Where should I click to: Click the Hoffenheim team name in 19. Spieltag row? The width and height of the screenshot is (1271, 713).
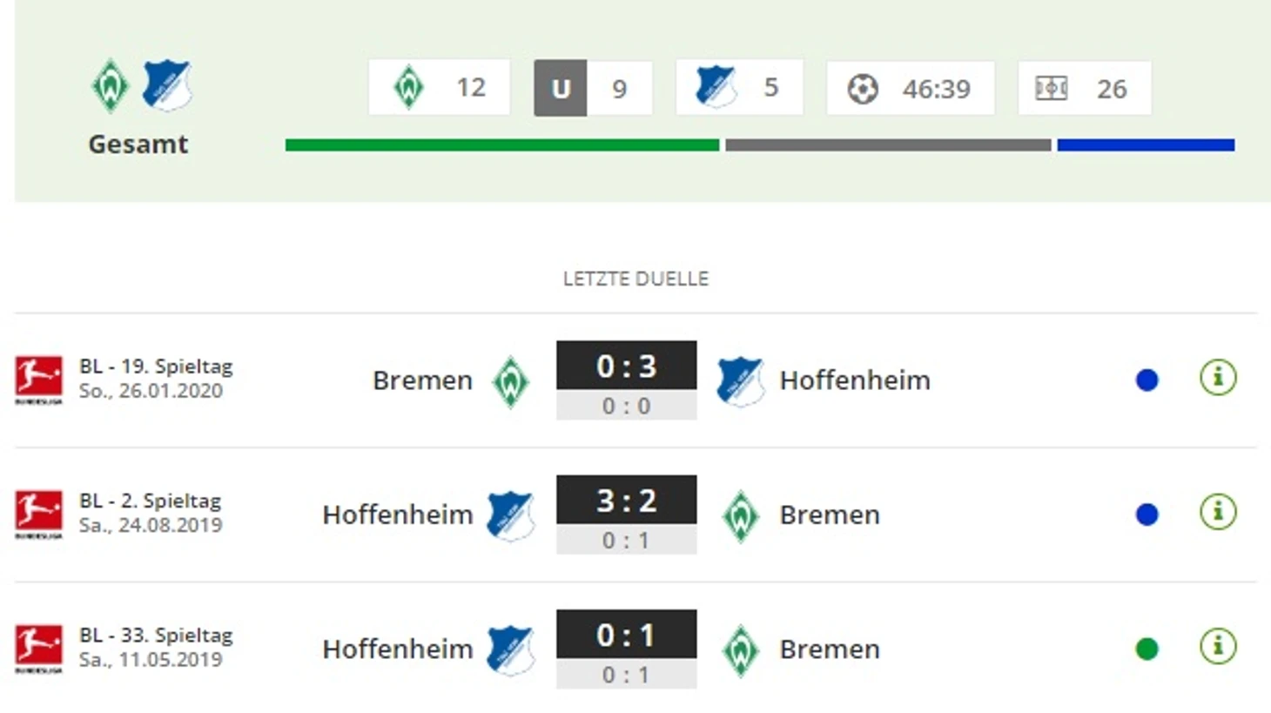click(x=855, y=380)
